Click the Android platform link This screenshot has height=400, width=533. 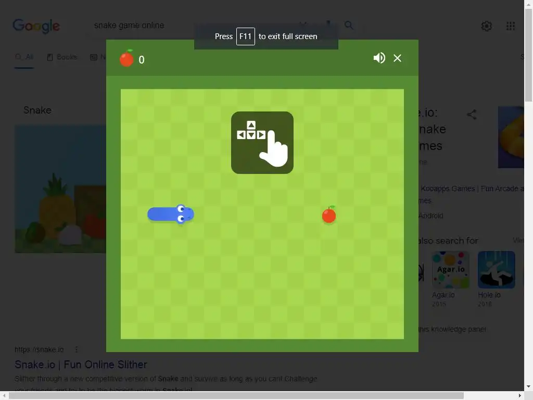pyautogui.click(x=430, y=216)
